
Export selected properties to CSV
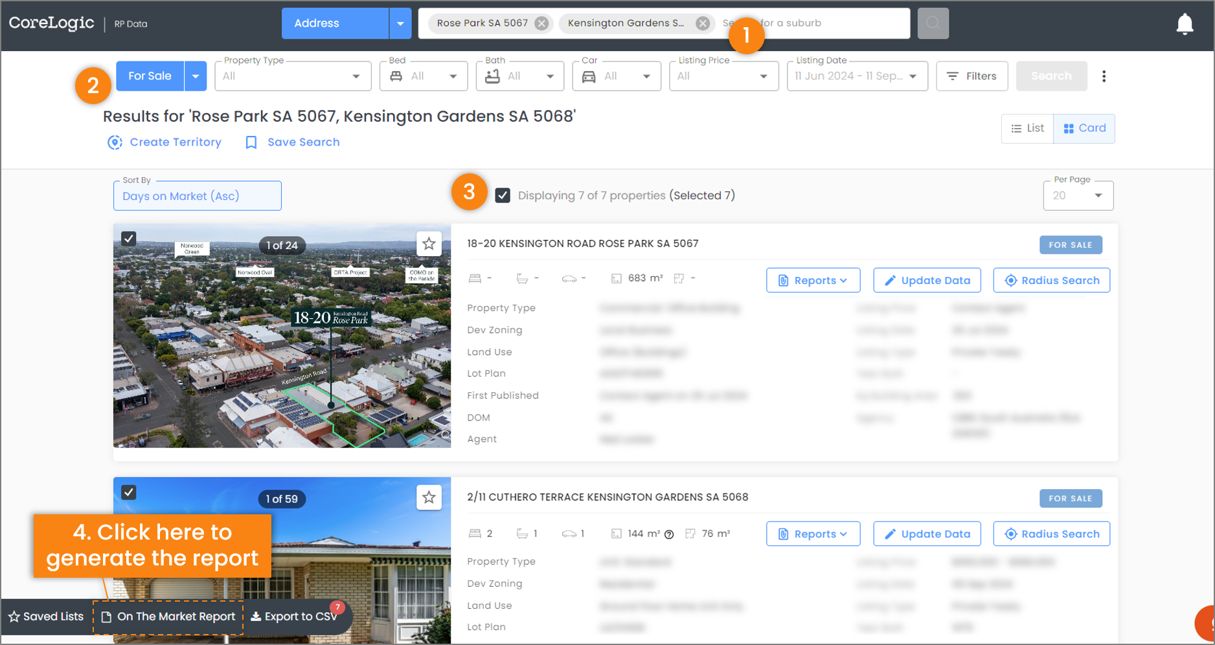coord(294,617)
